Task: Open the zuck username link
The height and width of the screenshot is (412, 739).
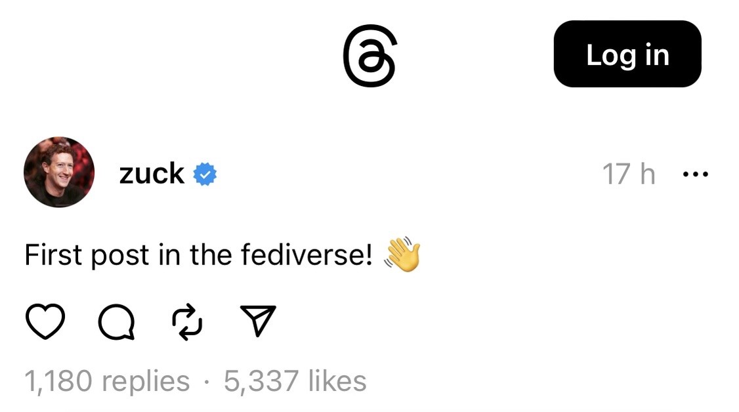Action: [152, 174]
